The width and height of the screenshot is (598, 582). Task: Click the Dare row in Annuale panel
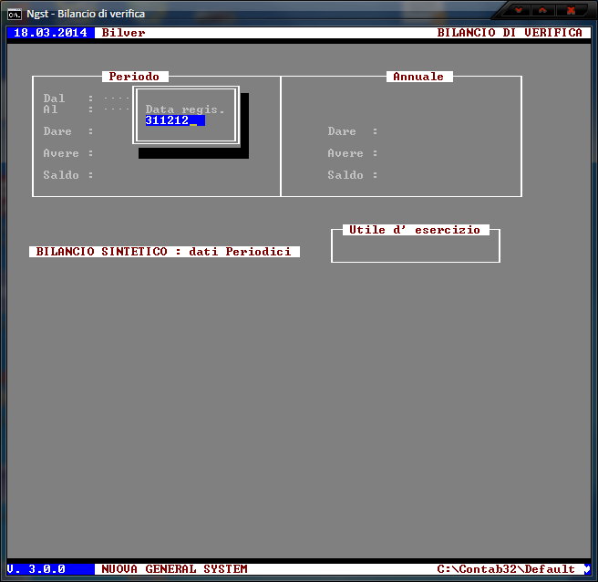tap(353, 131)
